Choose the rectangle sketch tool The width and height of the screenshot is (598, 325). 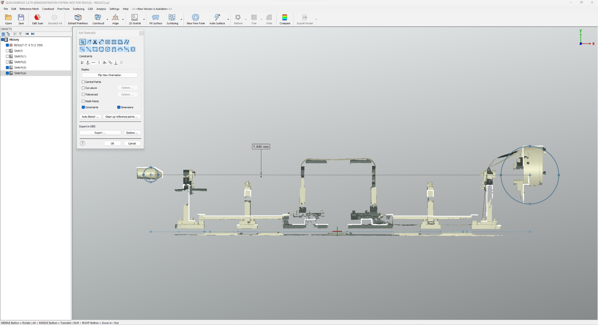[95, 49]
